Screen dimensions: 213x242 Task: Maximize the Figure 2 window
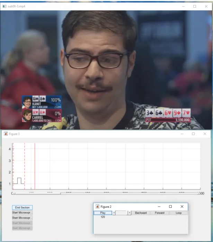pyautogui.click(x=170, y=206)
